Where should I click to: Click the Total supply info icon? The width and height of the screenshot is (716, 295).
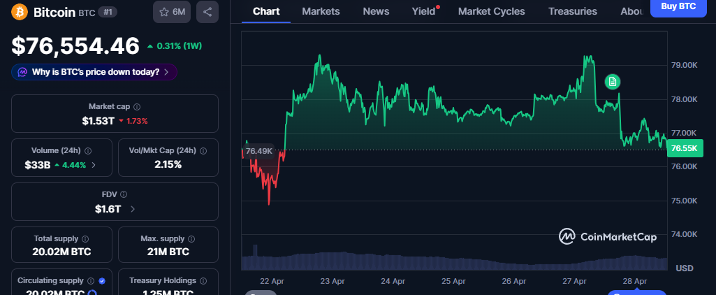85,239
